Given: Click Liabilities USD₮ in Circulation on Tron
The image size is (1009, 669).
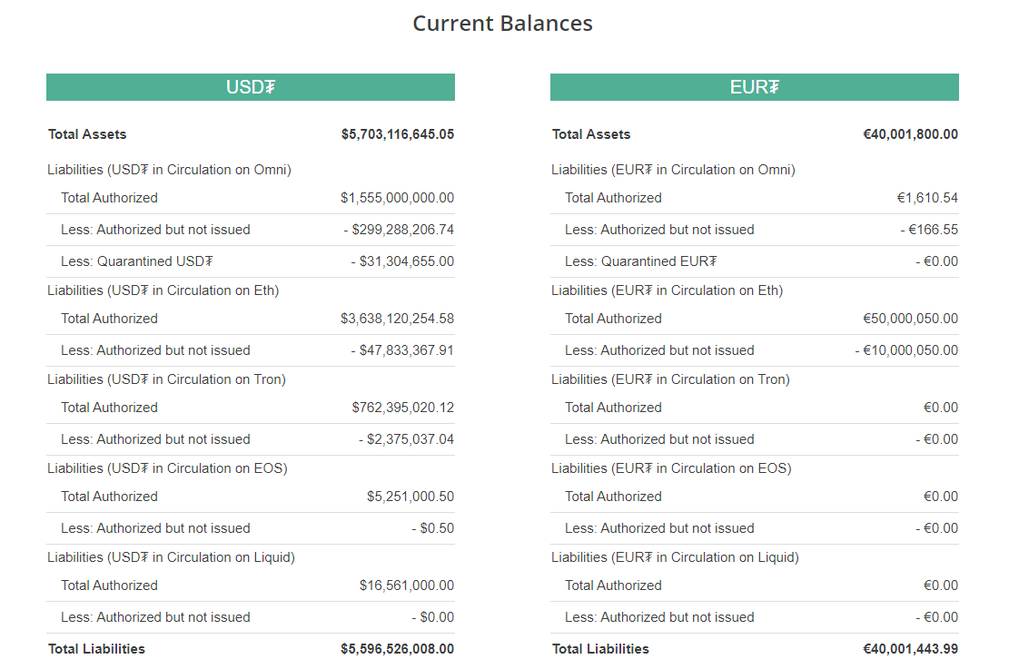Looking at the screenshot, I should [x=167, y=379].
